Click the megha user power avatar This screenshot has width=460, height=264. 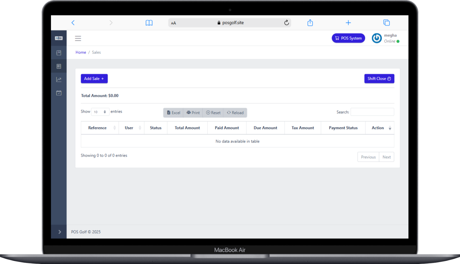click(377, 38)
